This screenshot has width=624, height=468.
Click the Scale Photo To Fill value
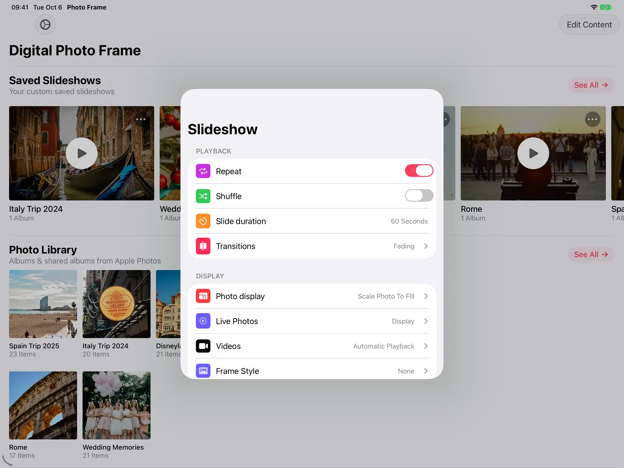click(x=386, y=296)
